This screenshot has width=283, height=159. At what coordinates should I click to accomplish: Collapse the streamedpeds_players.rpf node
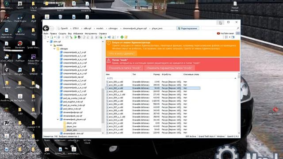tap(58, 119)
